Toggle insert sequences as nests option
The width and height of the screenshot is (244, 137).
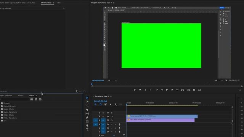coord(95,105)
